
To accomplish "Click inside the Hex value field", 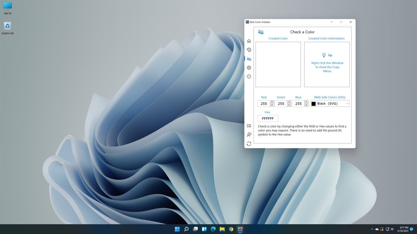I will point(267,118).
